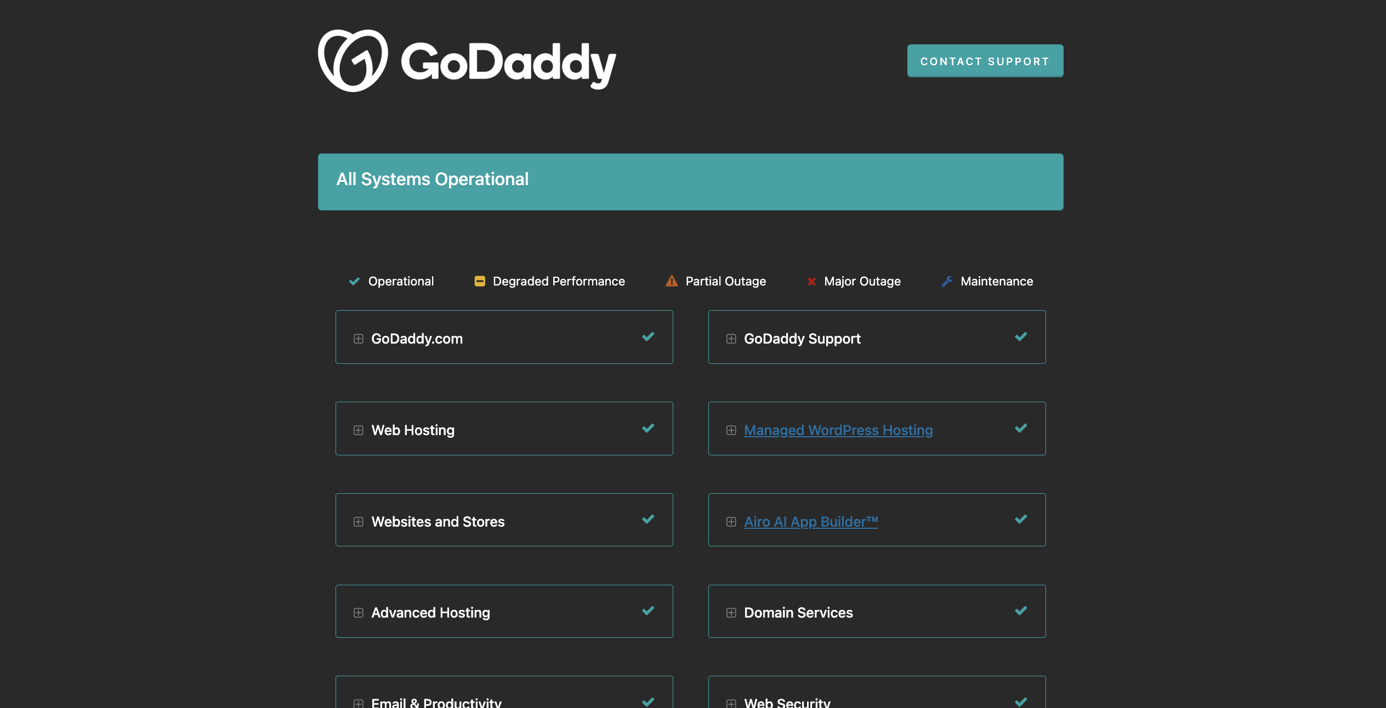Click the 'Major Outage' legend text

pyautogui.click(x=862, y=281)
